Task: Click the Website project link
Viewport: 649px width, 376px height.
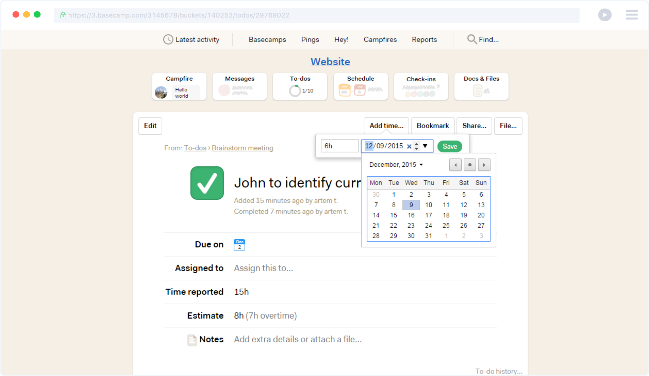Action: point(330,62)
